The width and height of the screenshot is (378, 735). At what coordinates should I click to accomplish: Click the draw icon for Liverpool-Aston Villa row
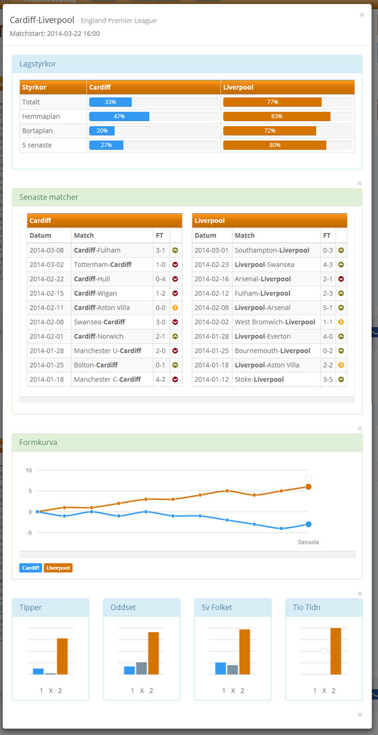pyautogui.click(x=341, y=365)
